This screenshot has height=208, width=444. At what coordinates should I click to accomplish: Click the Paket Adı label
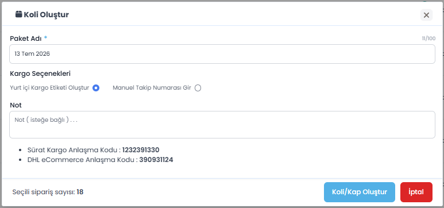click(x=26, y=38)
